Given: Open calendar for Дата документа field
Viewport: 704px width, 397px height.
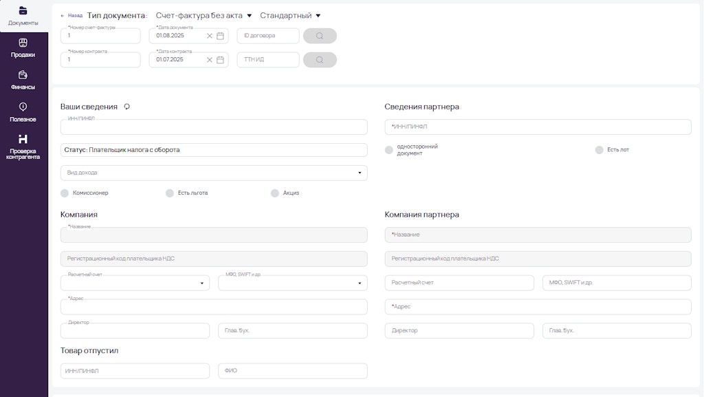Looking at the screenshot, I should coord(221,36).
